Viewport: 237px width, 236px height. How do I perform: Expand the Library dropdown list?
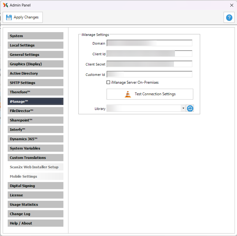coord(183,108)
